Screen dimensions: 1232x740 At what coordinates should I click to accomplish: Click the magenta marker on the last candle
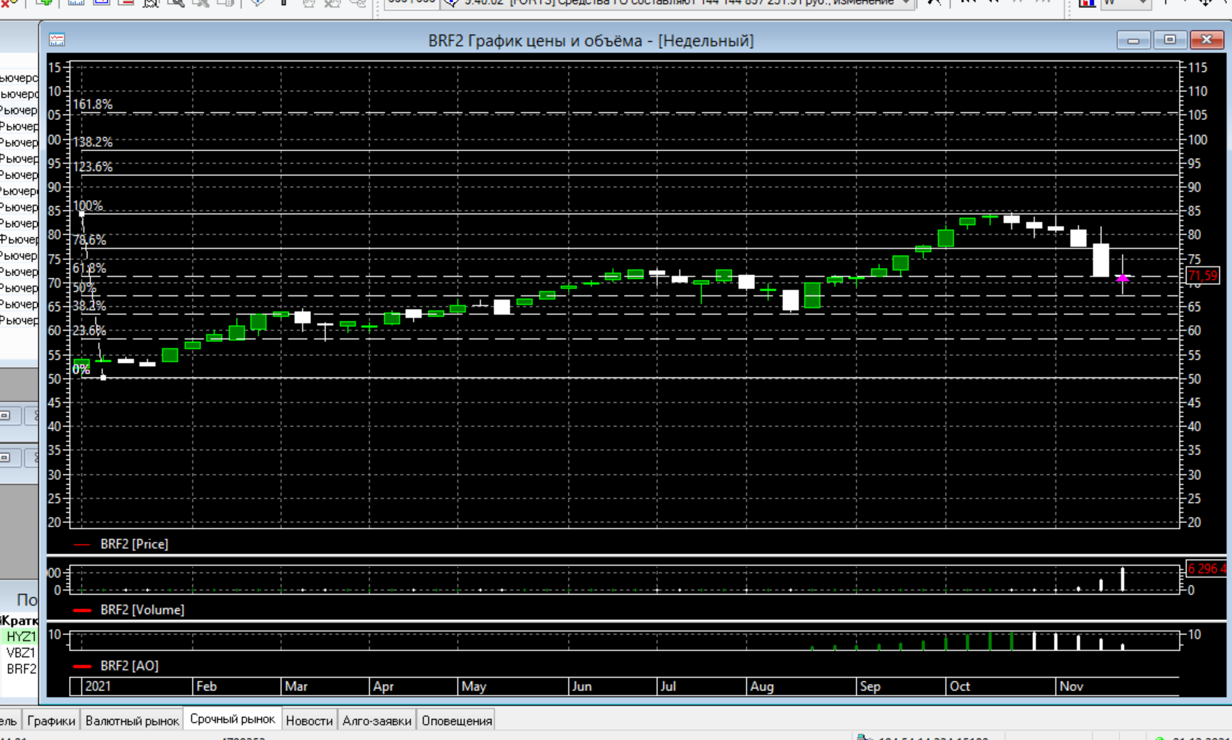coord(1123,277)
